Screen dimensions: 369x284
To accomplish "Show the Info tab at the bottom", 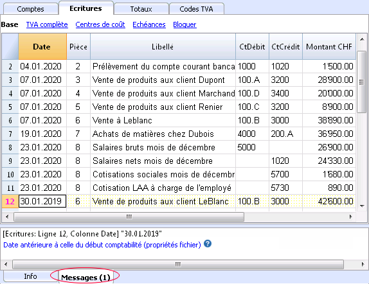I will click(x=31, y=276).
